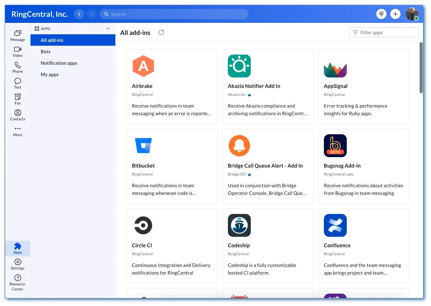Open the Message section in sidebar

17,36
